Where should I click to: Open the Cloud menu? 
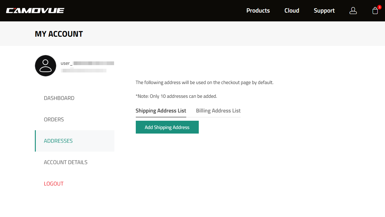point(292,11)
